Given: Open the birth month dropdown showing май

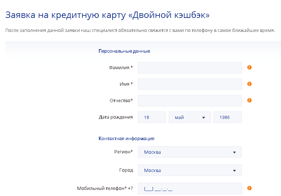Looking at the screenshot, I should click(x=190, y=117).
